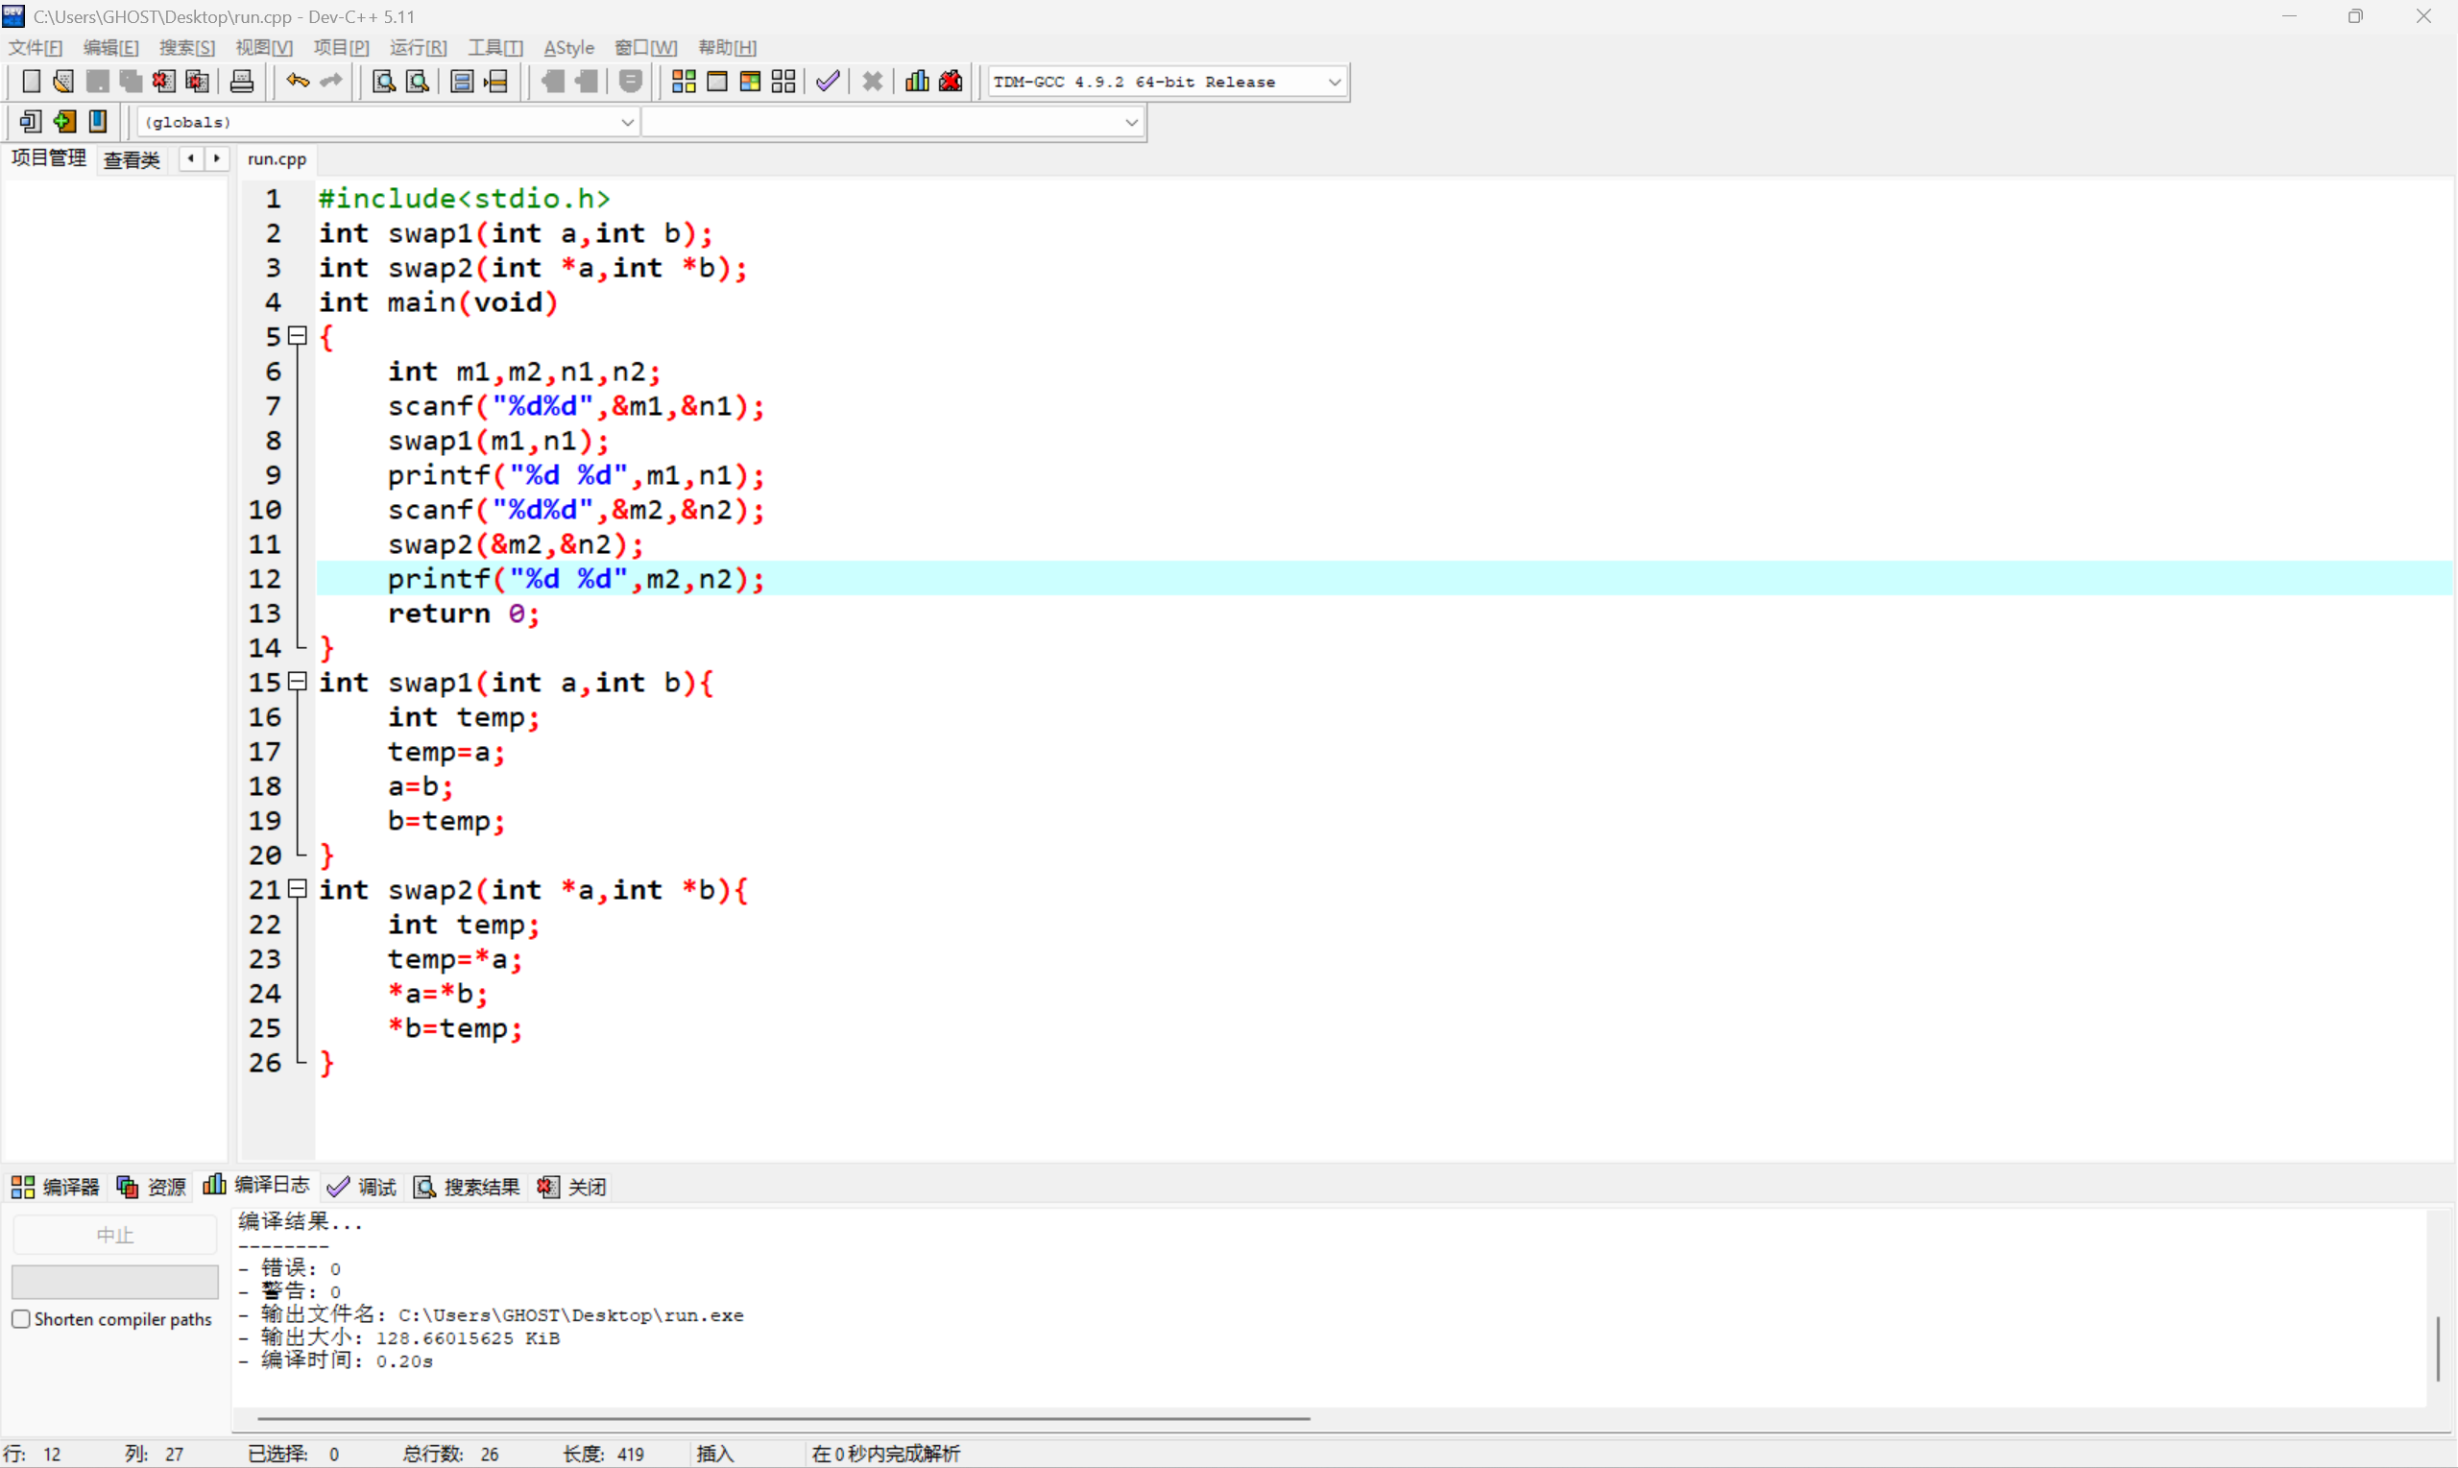Collapse the swap2 function fold at line 21
The height and width of the screenshot is (1468, 2458).
tap(297, 888)
